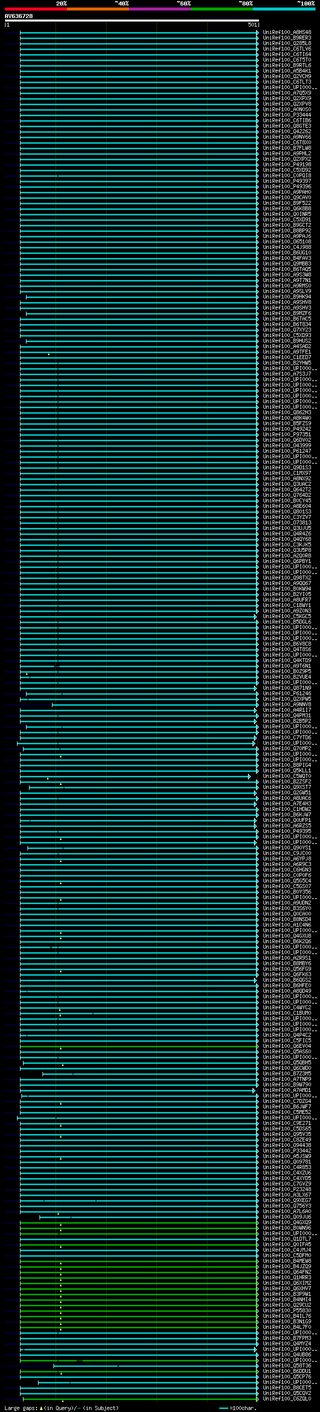Pick the UniRef100_Q42262 entry
This screenshot has width=320, height=1412.
pyautogui.click(x=287, y=132)
